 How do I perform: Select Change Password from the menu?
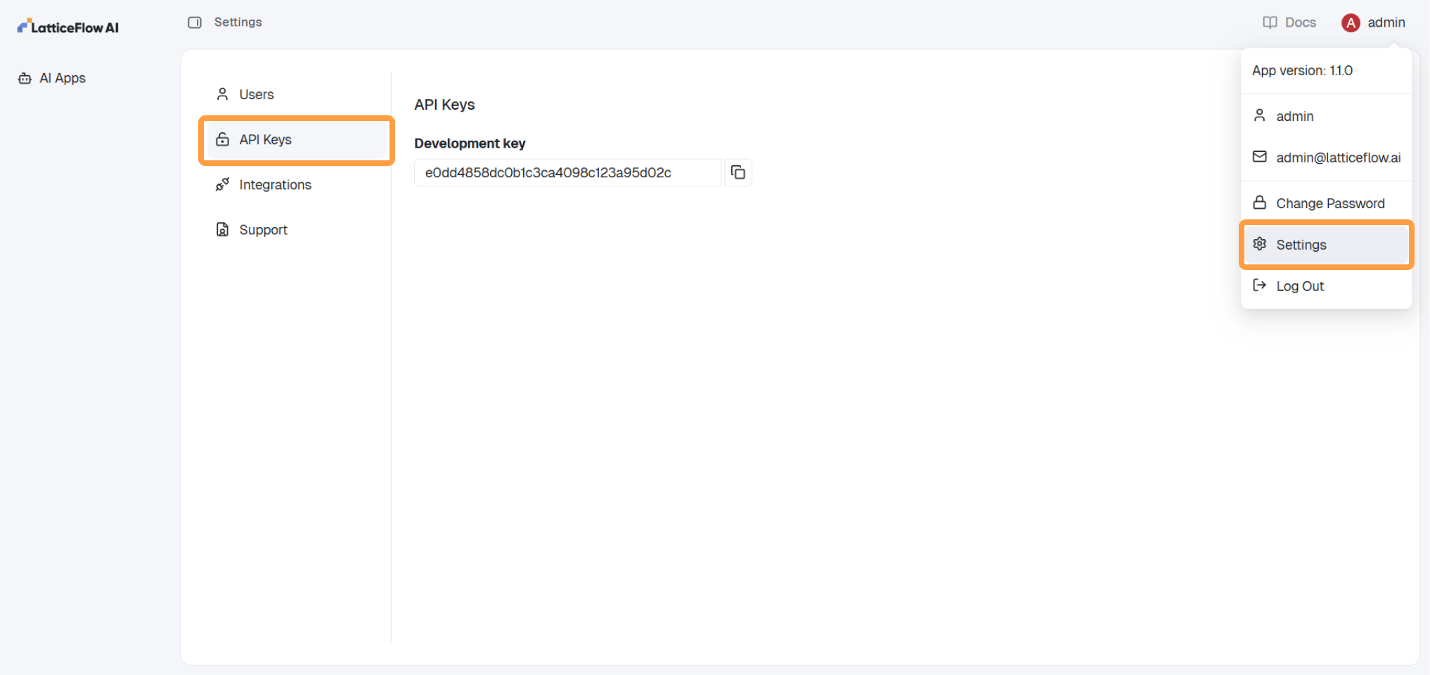point(1329,202)
